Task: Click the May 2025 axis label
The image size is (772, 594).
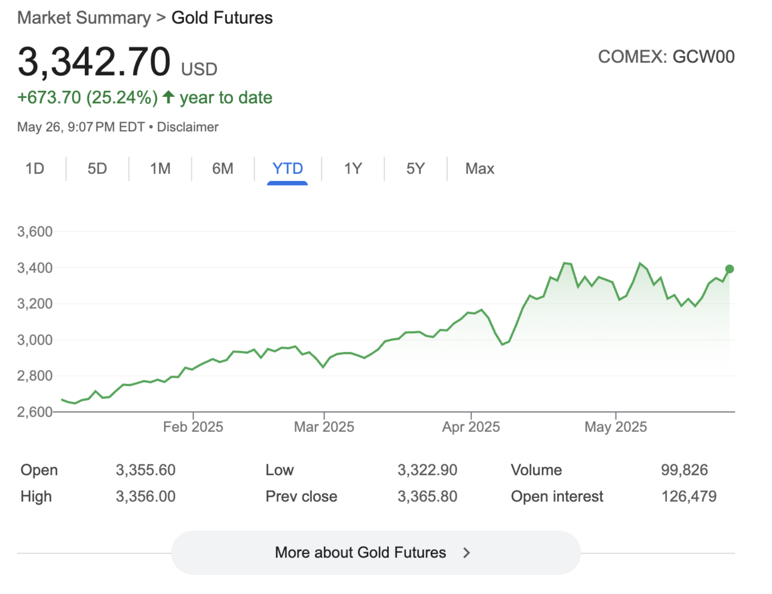Action: [615, 427]
